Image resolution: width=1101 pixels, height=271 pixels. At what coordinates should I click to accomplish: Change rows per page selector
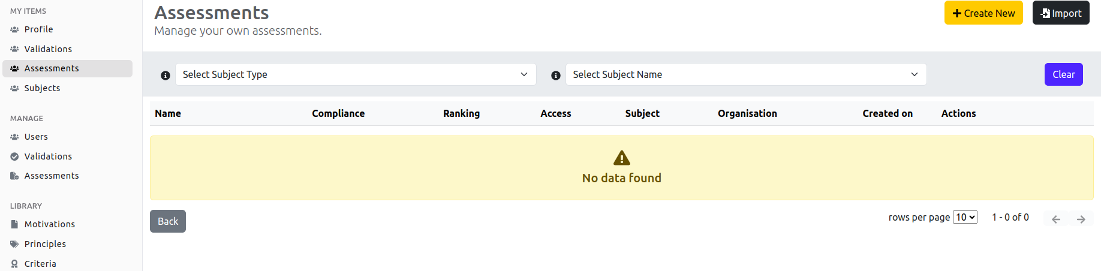[x=965, y=217]
